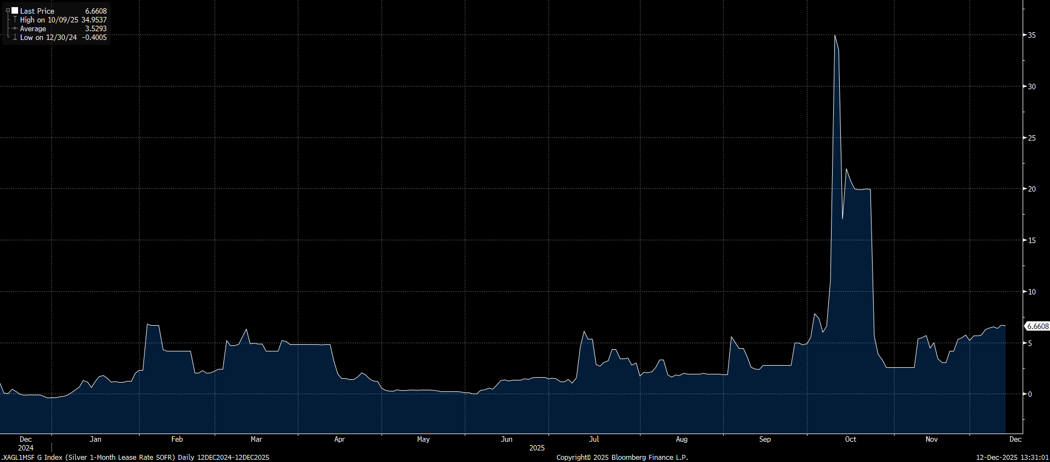Select the Low on 12/30/24 legend entry
The image size is (1050, 462).
tap(48, 37)
